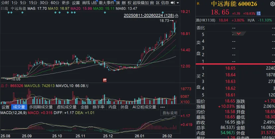The image size is (275, 139).
Task: Click the MACD(12,26,9) indicator label
Action: 14,113
